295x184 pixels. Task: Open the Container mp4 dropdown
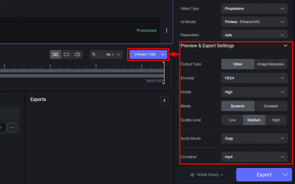point(254,157)
